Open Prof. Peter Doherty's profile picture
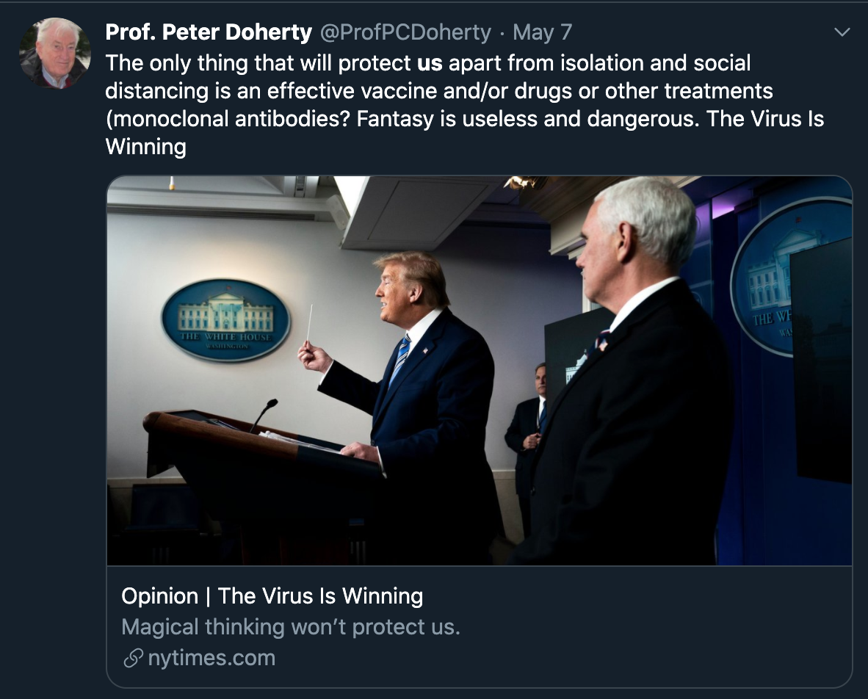Image resolution: width=868 pixels, height=699 pixels. click(54, 53)
